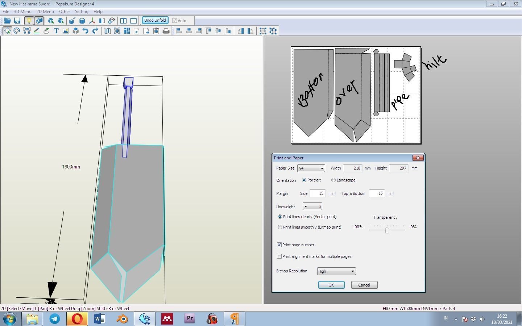Open Microsoft Word from the taskbar
The image size is (522, 326).
click(x=100, y=319)
